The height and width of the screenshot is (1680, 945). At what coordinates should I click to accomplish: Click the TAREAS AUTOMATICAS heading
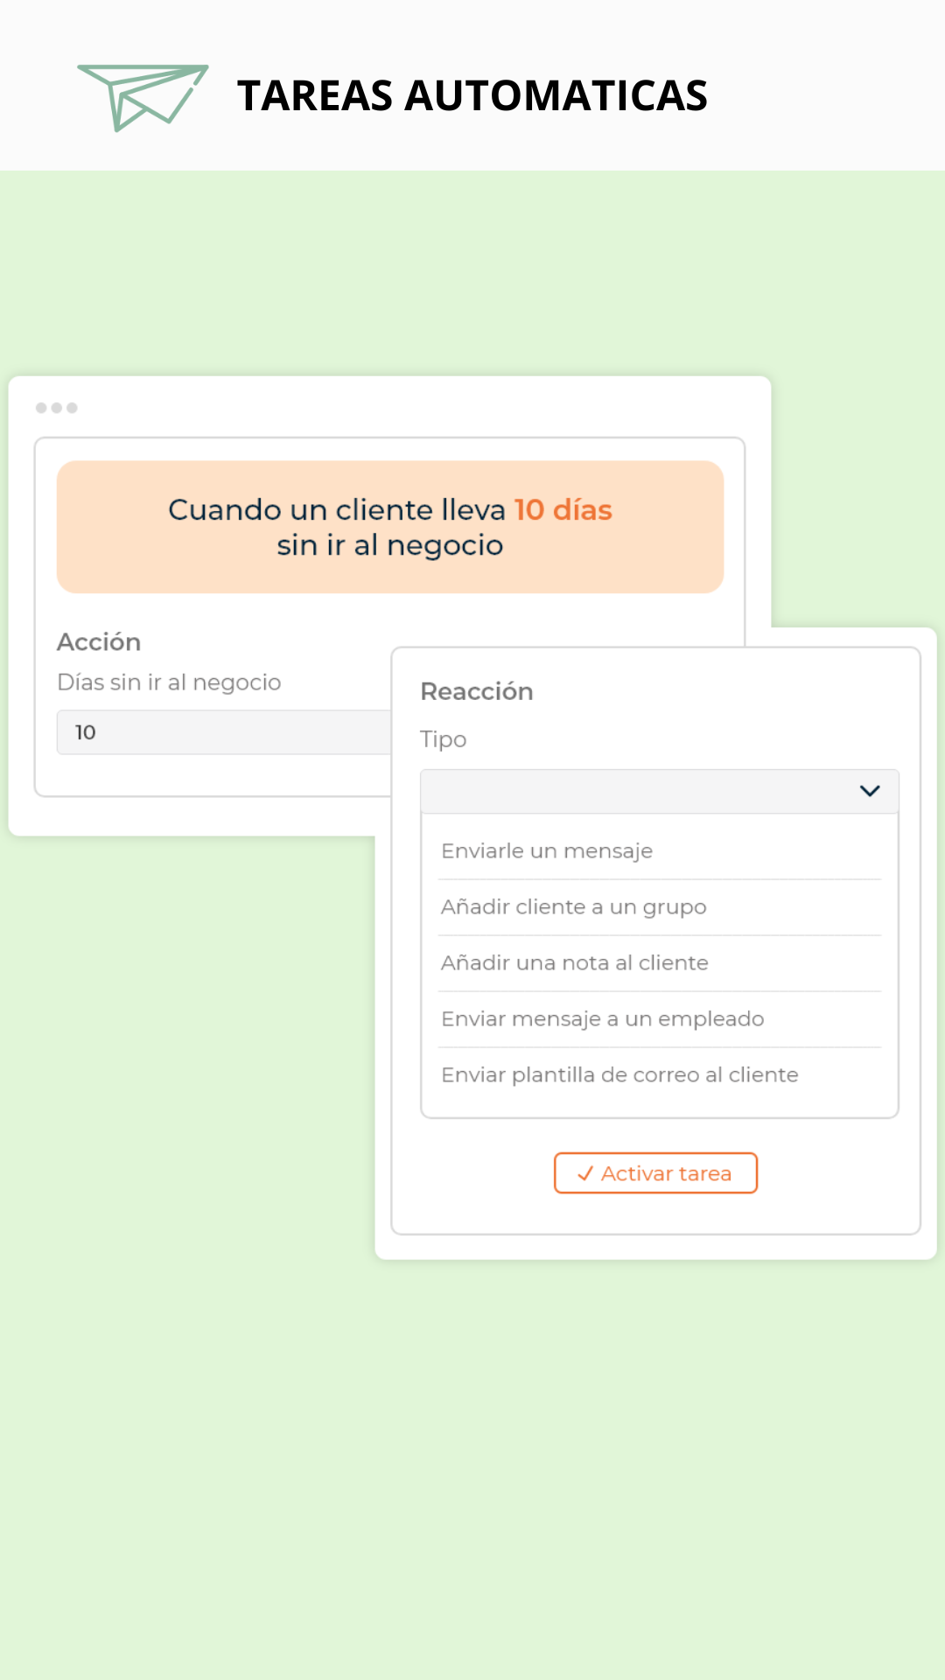[472, 95]
